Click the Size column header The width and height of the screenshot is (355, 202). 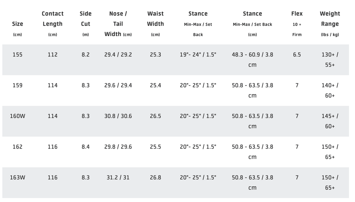(17, 24)
